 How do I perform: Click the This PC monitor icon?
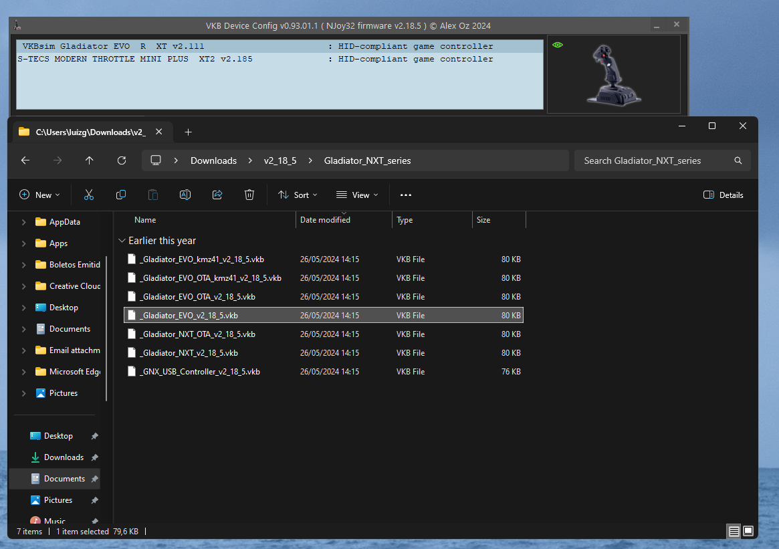(x=156, y=160)
